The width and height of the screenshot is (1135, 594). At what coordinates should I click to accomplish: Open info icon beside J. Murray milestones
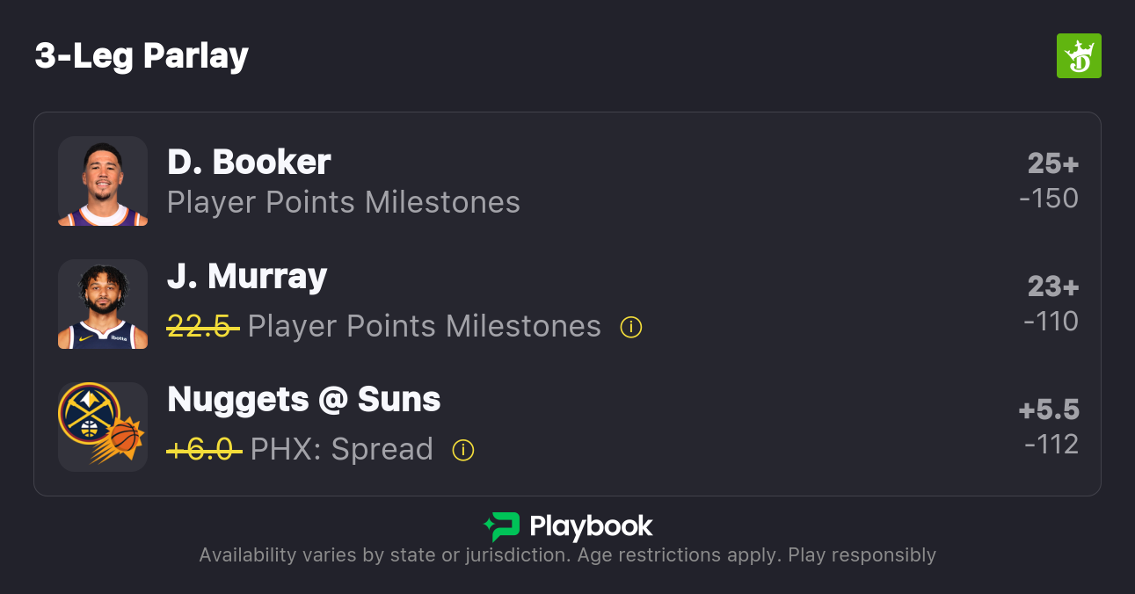(x=630, y=328)
